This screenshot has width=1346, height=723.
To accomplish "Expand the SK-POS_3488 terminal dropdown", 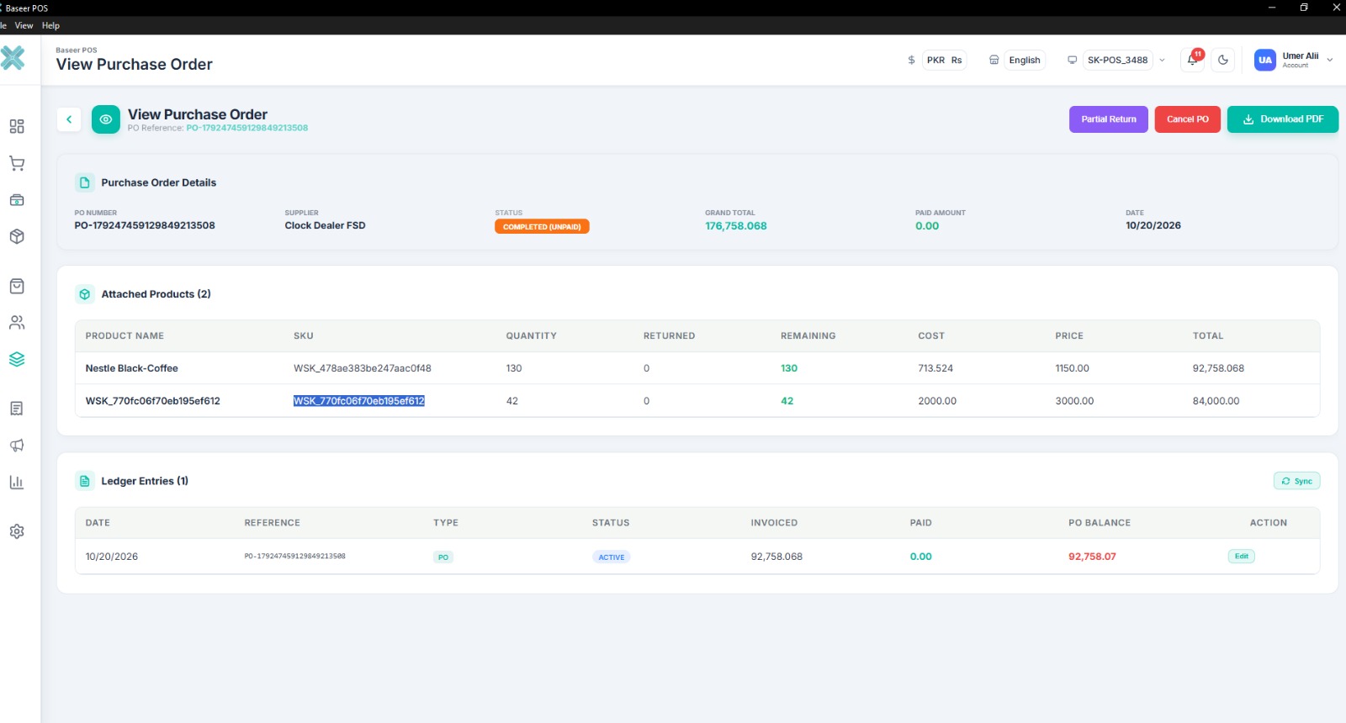I will tap(1116, 60).
